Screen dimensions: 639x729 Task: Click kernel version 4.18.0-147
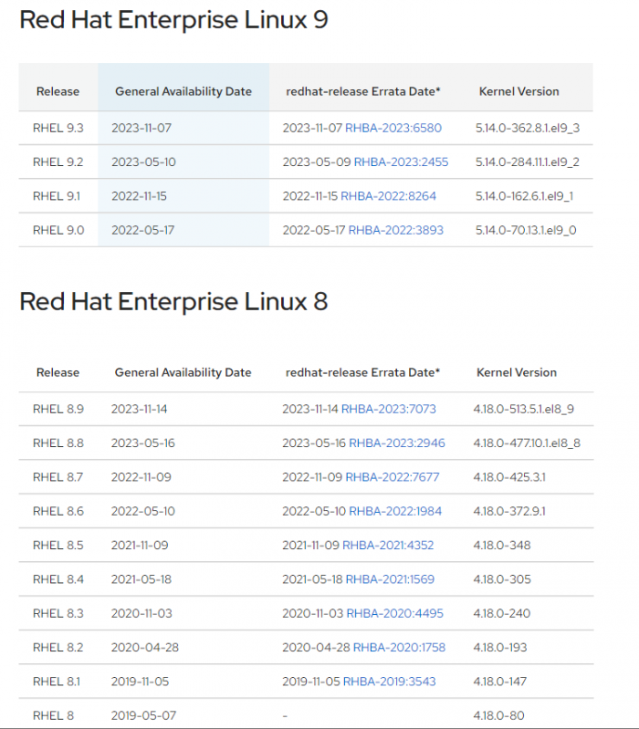click(500, 682)
